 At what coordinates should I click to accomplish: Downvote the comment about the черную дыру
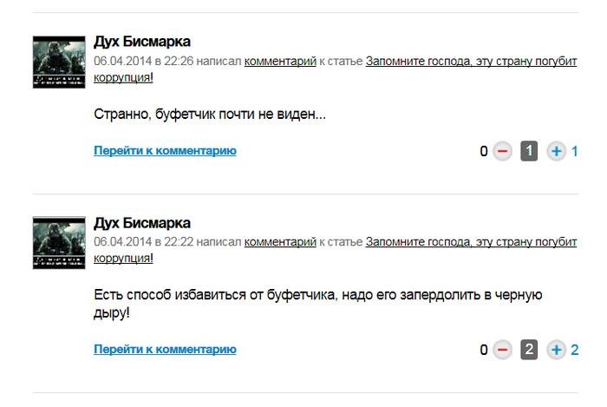tap(503, 351)
